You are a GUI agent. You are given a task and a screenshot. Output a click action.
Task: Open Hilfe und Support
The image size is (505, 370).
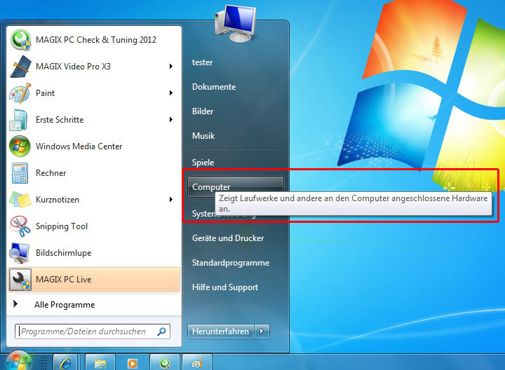(225, 287)
